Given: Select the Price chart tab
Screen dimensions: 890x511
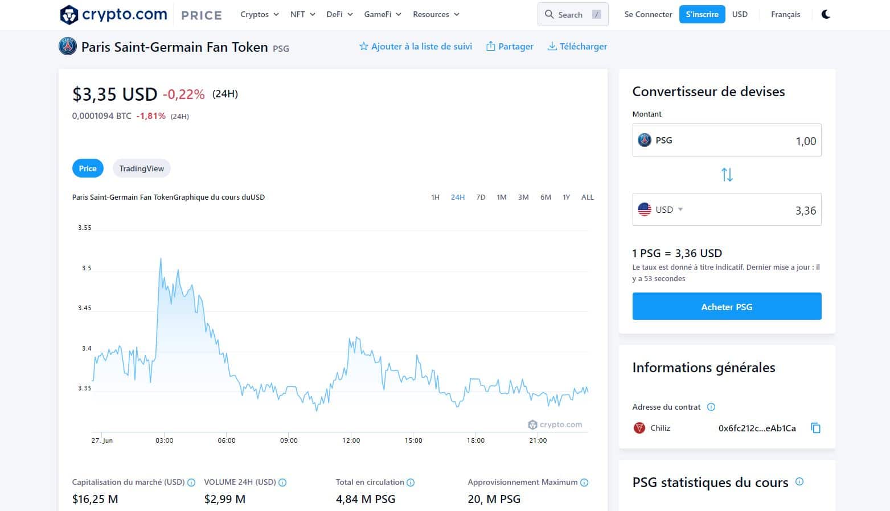Looking at the screenshot, I should tap(88, 168).
